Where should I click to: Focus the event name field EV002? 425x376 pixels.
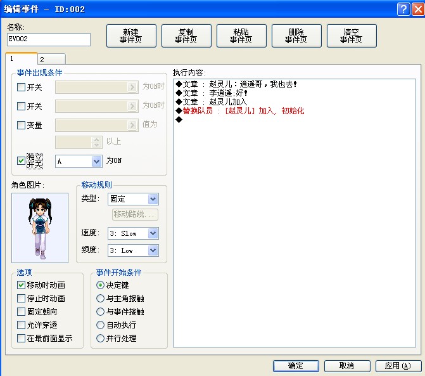49,39
